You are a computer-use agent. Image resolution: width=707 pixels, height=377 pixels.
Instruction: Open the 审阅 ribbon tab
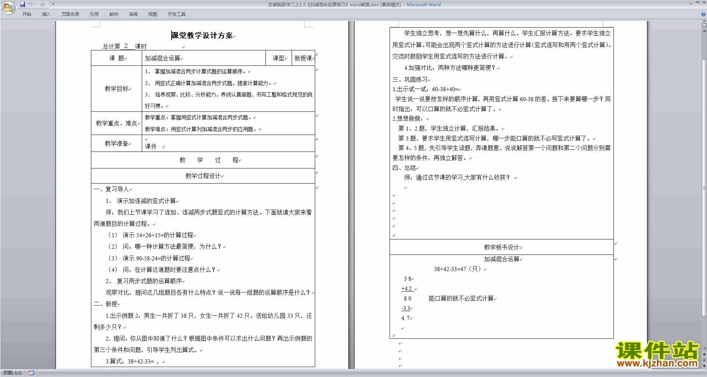(x=133, y=14)
